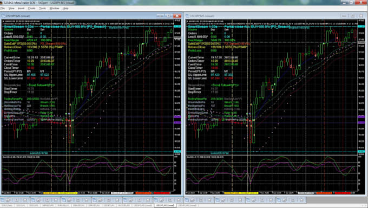Click the oscillator indicator pane in left chart
This screenshot has height=208, width=368.
88,173
